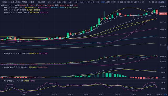
Task: Collapse the KDJ panel chevron
Action: coord(3,81)
